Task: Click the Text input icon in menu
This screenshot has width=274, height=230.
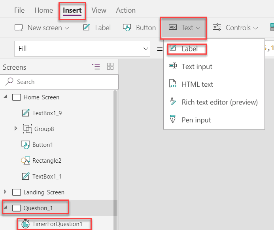Action: coord(173,66)
